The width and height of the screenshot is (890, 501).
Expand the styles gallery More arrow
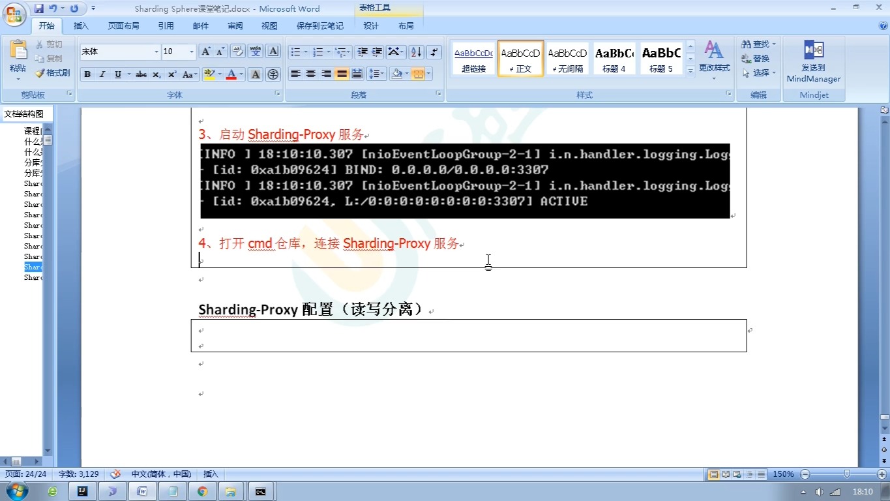tap(690, 72)
